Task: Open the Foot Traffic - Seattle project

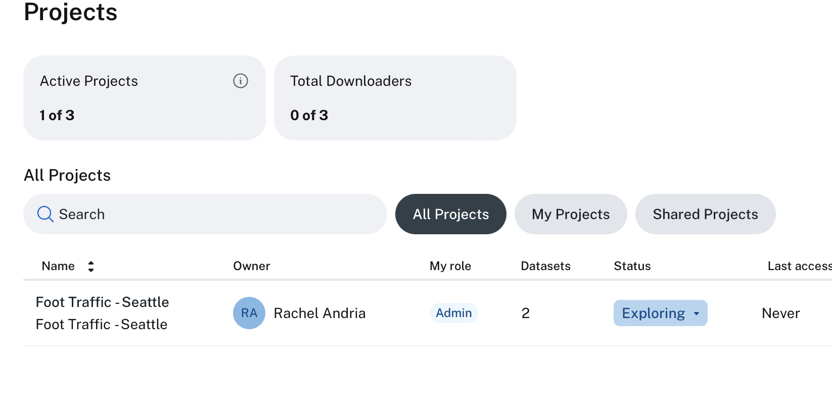Action: [x=103, y=302]
